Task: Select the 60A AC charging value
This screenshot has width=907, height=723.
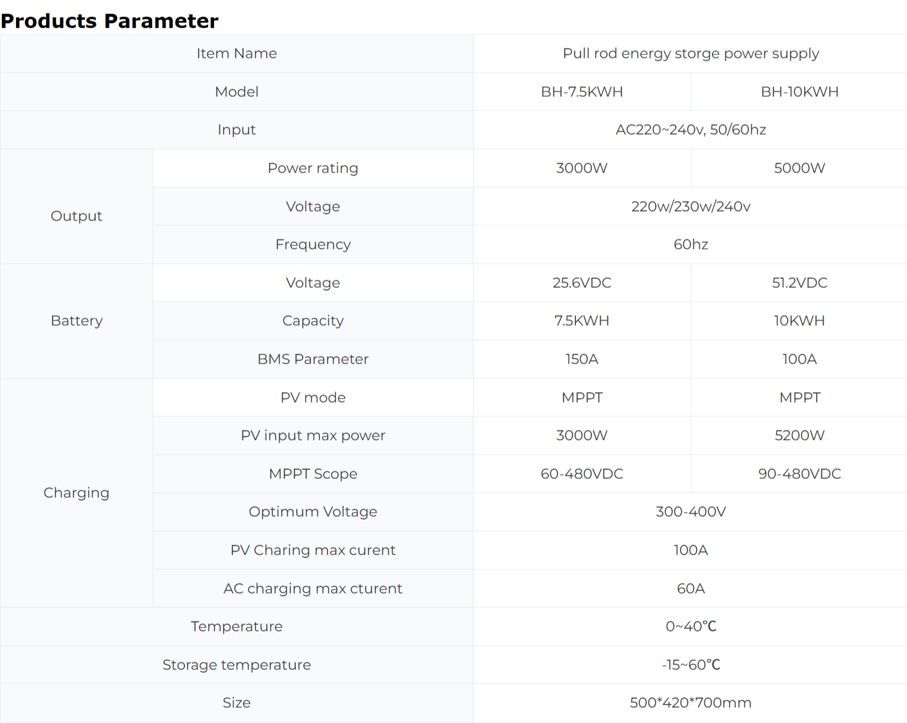Action: (691, 588)
